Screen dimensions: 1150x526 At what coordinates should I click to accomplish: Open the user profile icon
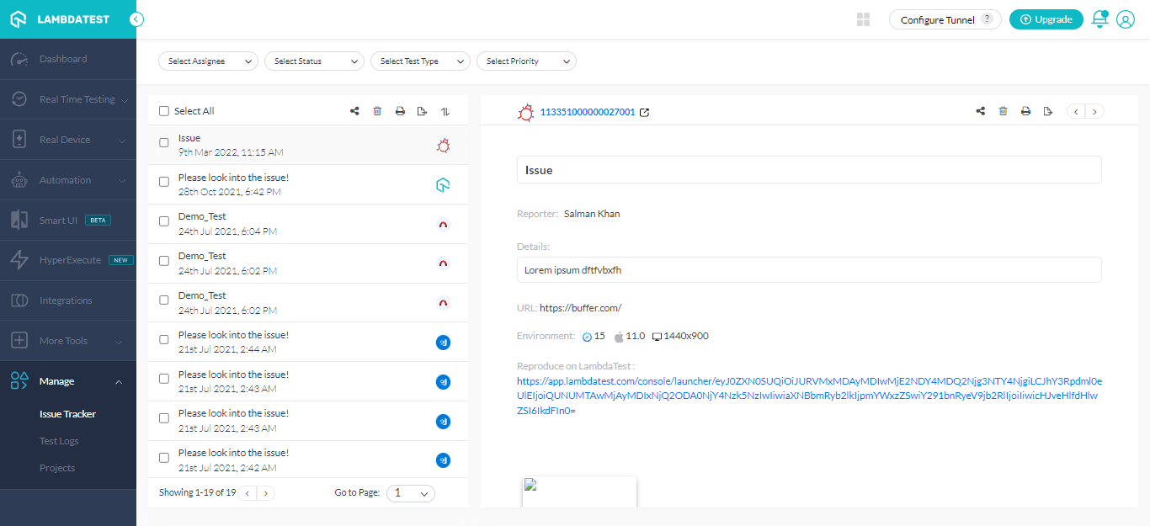pyautogui.click(x=1126, y=19)
